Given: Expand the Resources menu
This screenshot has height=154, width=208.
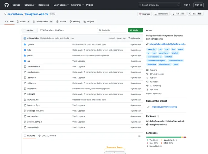Looking at the screenshot, I should pyautogui.click(x=45, y=5).
